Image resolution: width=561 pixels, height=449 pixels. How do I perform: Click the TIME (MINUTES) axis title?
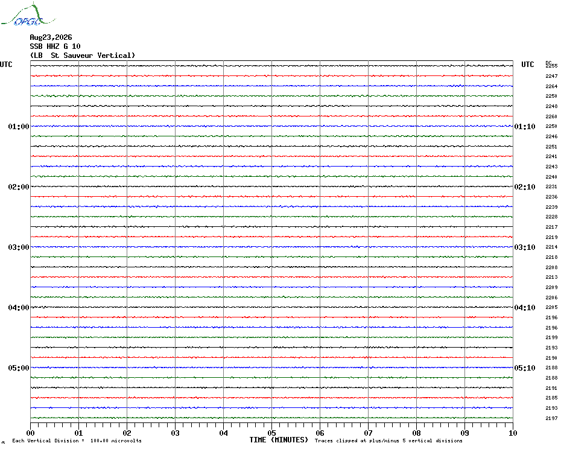click(279, 440)
